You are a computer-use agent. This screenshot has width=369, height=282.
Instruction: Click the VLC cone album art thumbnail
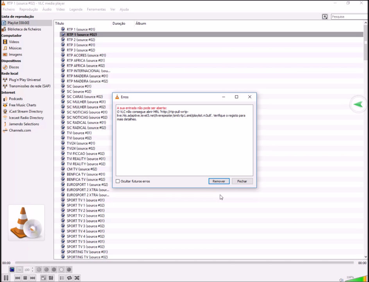[x=26, y=223]
